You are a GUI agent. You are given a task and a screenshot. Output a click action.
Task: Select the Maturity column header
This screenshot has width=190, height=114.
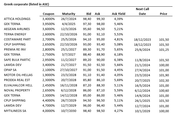click(69, 14)
